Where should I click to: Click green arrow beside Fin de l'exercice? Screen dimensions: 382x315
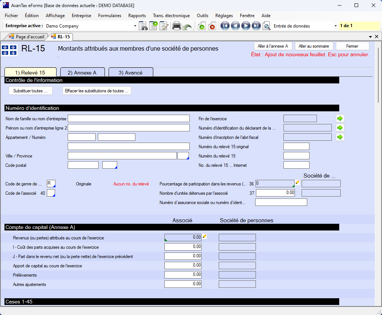(x=340, y=118)
